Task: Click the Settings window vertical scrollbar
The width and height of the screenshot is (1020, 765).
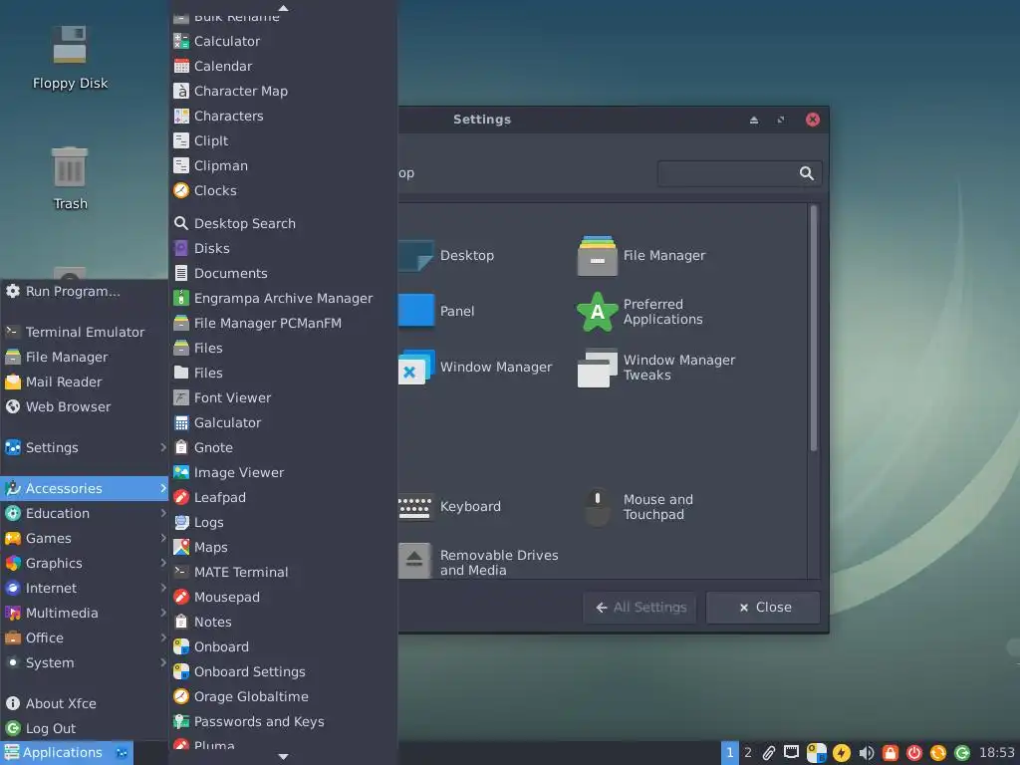Action: coord(814,329)
